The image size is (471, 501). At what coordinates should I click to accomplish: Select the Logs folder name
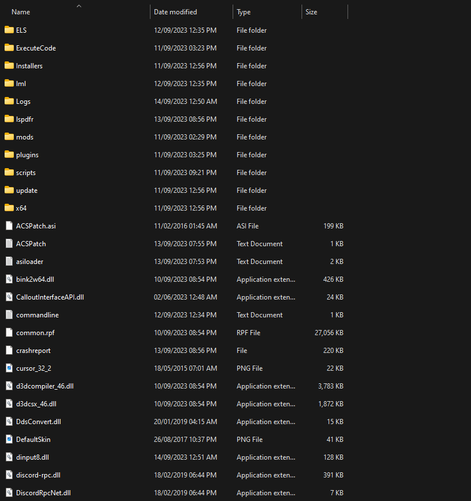coord(24,102)
